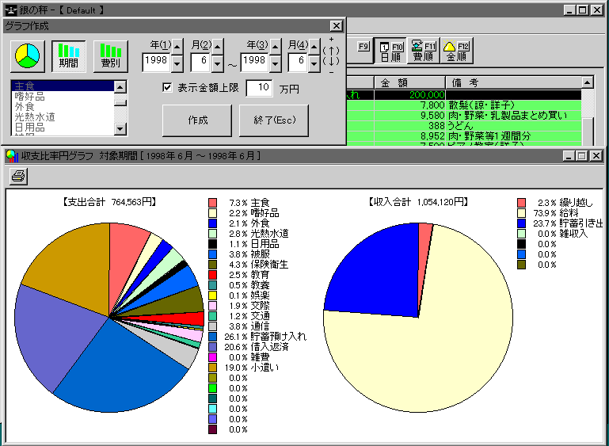
Task: Click the 万円 limit amount field
Action: pyautogui.click(x=259, y=88)
